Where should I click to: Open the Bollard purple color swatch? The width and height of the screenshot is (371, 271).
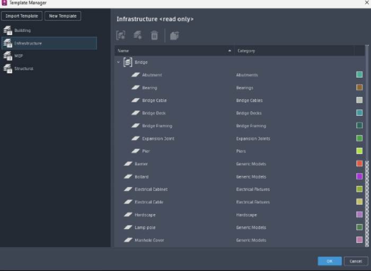coord(359,176)
